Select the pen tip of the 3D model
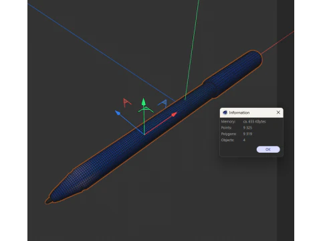This screenshot has height=241, width=321. tap(48, 200)
